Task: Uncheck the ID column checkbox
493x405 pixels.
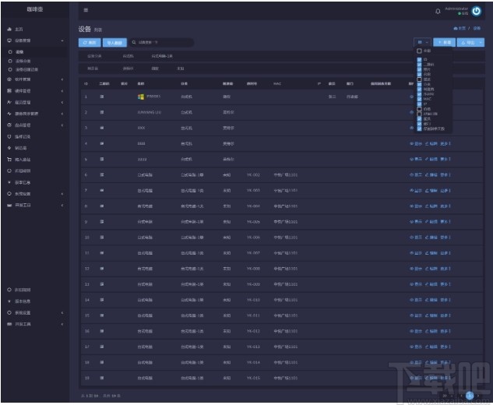Action: pos(419,59)
